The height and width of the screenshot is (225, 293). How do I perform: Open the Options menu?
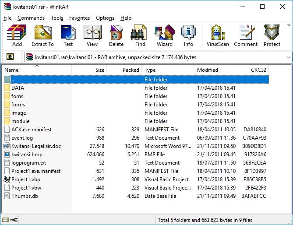click(105, 18)
